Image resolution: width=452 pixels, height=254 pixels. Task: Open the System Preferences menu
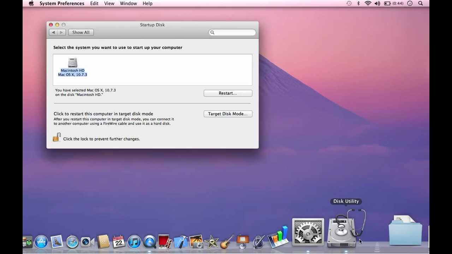(x=62, y=3)
